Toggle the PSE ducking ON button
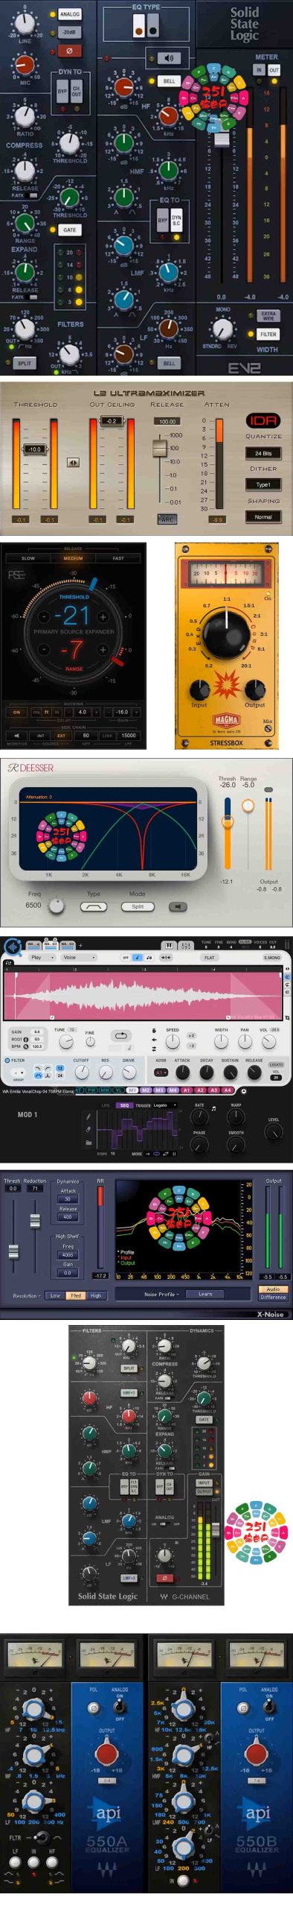This screenshot has width=293, height=1908. point(16,712)
